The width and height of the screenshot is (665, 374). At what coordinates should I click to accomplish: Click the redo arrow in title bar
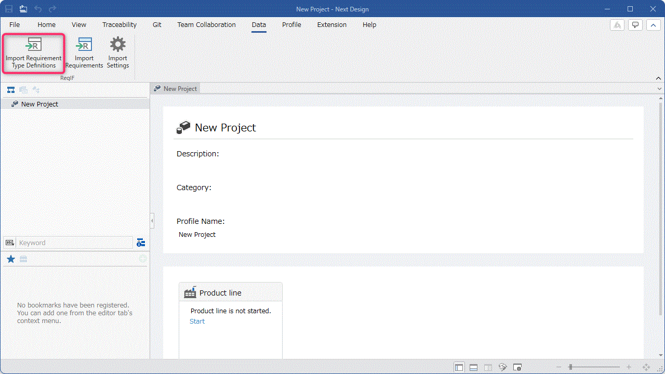pos(52,9)
